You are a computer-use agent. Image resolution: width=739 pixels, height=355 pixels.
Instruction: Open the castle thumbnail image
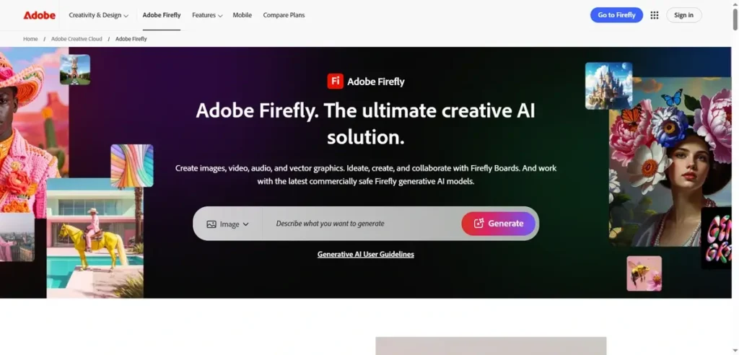click(608, 86)
